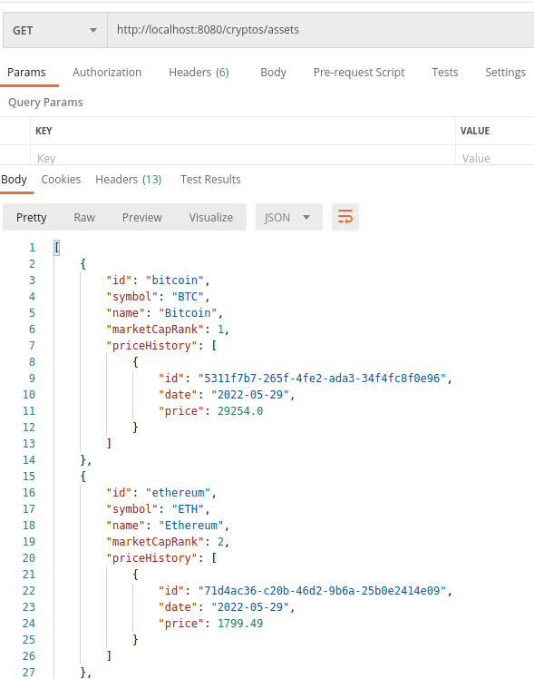Click the price value 1799.49
Image resolution: width=534 pixels, height=679 pixels.
[x=240, y=624]
